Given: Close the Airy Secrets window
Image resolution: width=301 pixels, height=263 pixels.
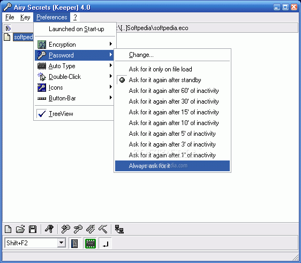Looking at the screenshot, I should click(x=294, y=8).
